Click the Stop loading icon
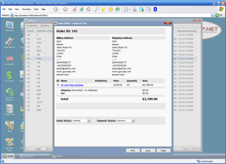Image resolution: width=226 pixels, height=164 pixels. (x=74, y=9)
